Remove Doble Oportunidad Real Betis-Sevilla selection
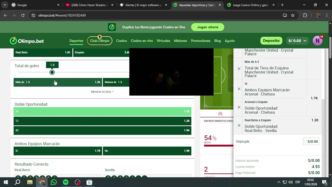332x187 pixels. [239, 125]
